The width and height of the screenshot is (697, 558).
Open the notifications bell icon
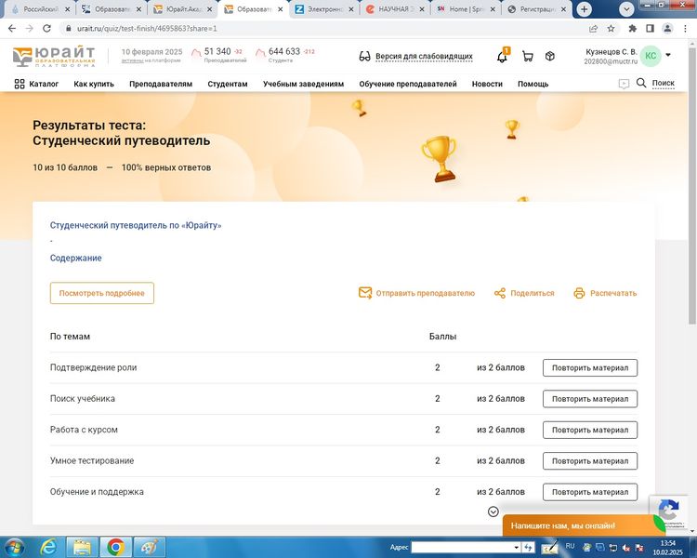(x=502, y=57)
